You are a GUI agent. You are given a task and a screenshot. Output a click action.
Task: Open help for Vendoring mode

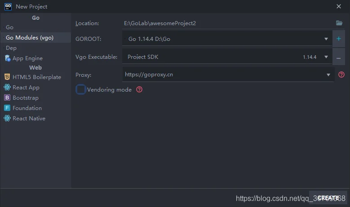139,89
